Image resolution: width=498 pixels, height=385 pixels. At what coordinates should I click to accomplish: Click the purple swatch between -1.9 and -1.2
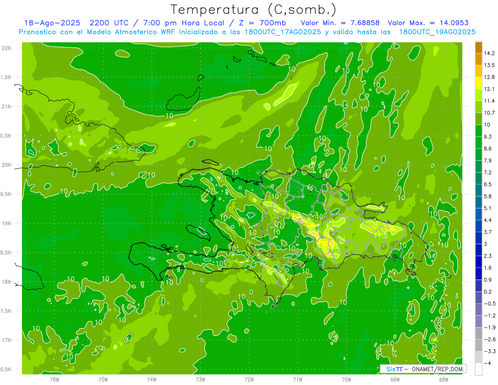click(478, 321)
